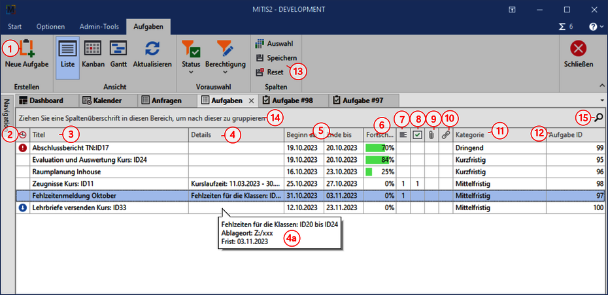Click the 84% progress bar
The image size is (608, 295).
[380, 160]
